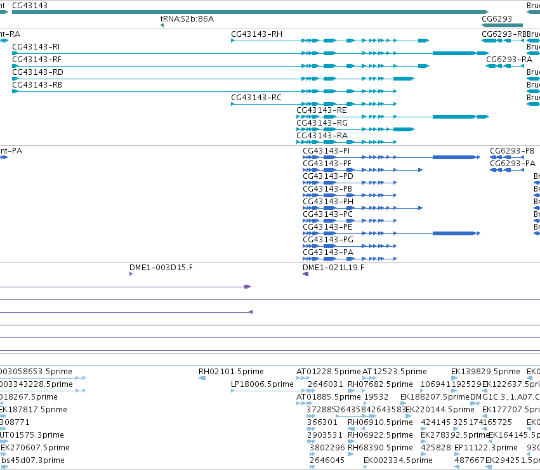Viewport: 540px width, 470px height.
Task: Select EST label AT12523.5prime
Action: point(395,372)
